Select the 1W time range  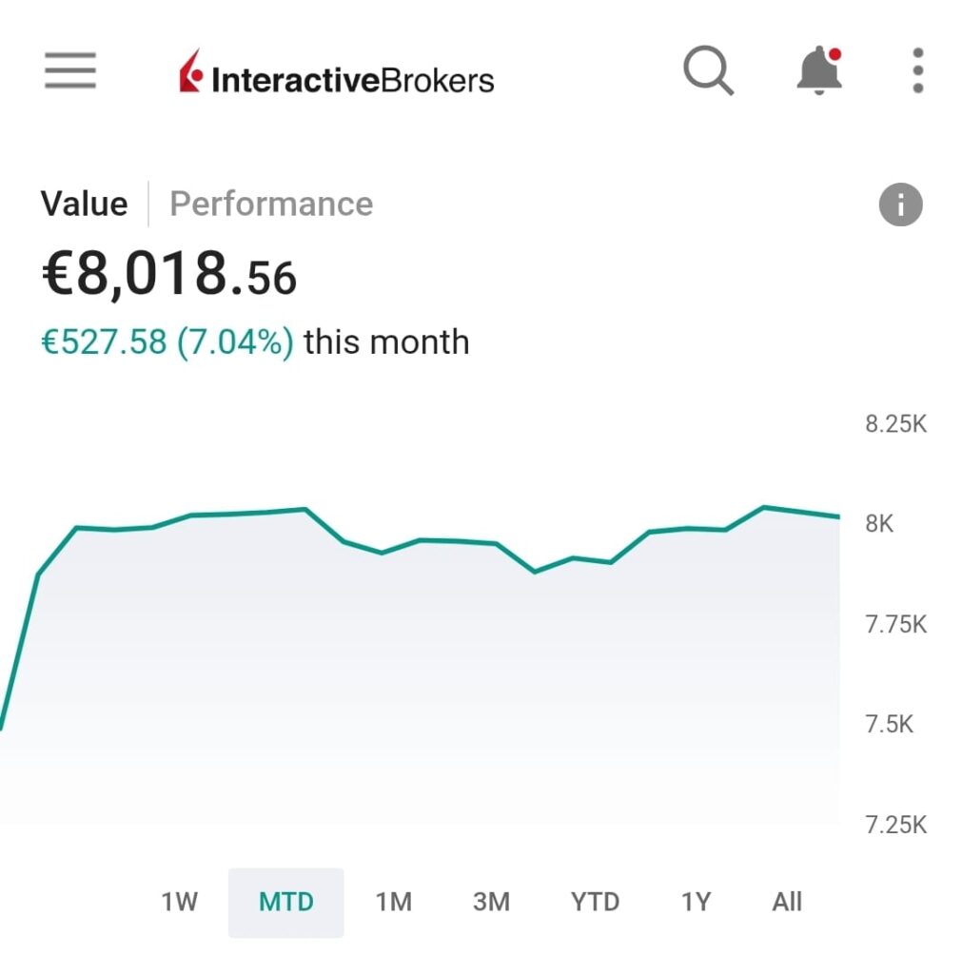point(179,902)
